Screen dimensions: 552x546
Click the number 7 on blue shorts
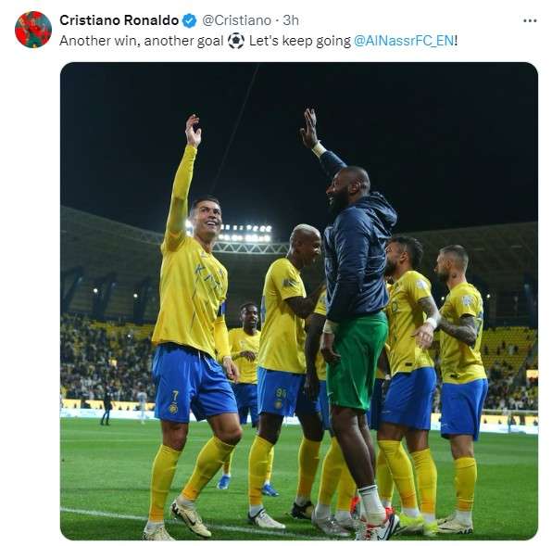coord(175,395)
